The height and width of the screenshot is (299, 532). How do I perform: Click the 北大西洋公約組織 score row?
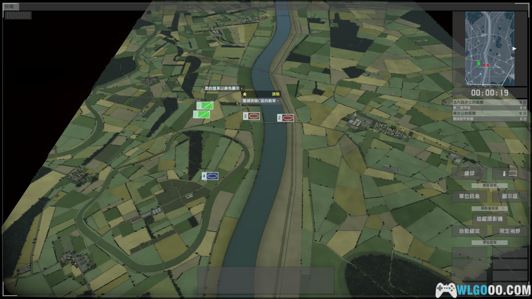tap(489, 102)
